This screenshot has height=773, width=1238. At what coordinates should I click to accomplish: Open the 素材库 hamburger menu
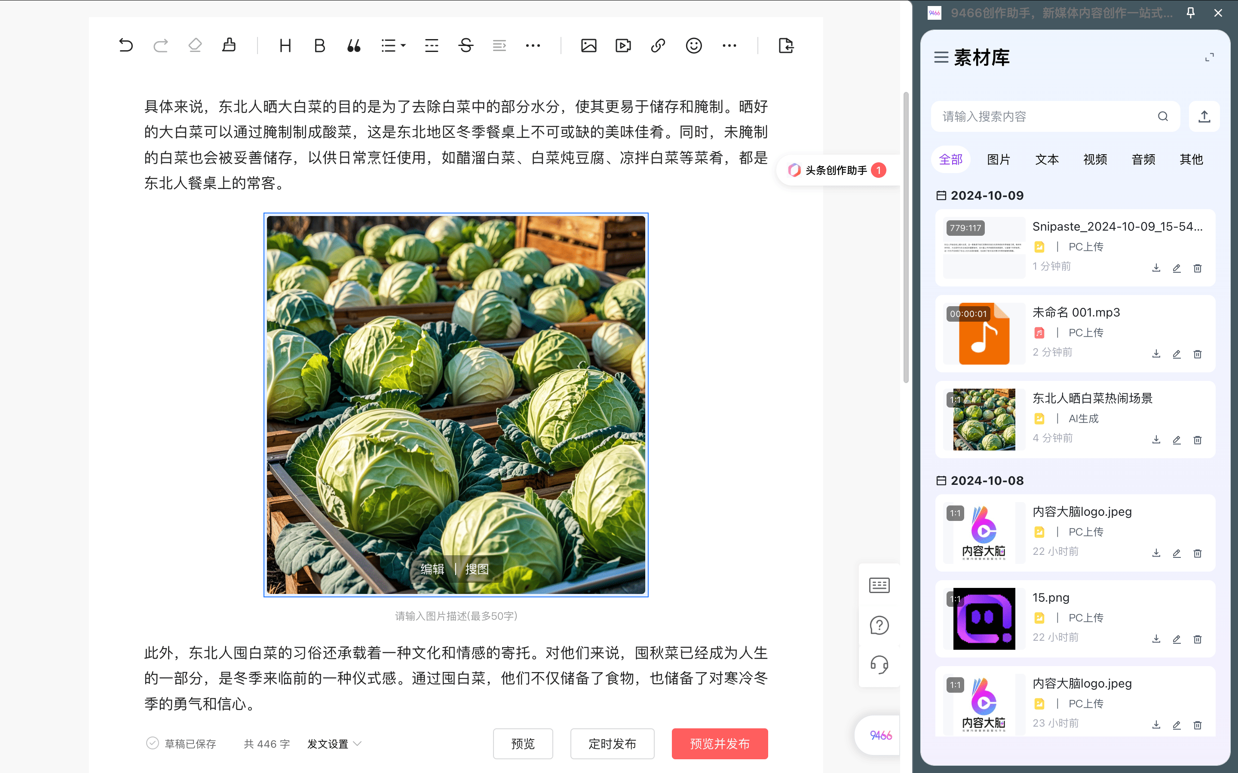(x=941, y=57)
